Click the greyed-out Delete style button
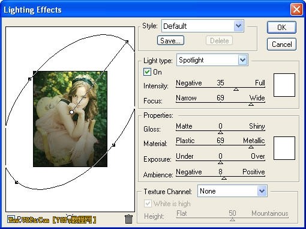Image resolution: width=306 pixels, height=229 pixels. click(x=219, y=41)
